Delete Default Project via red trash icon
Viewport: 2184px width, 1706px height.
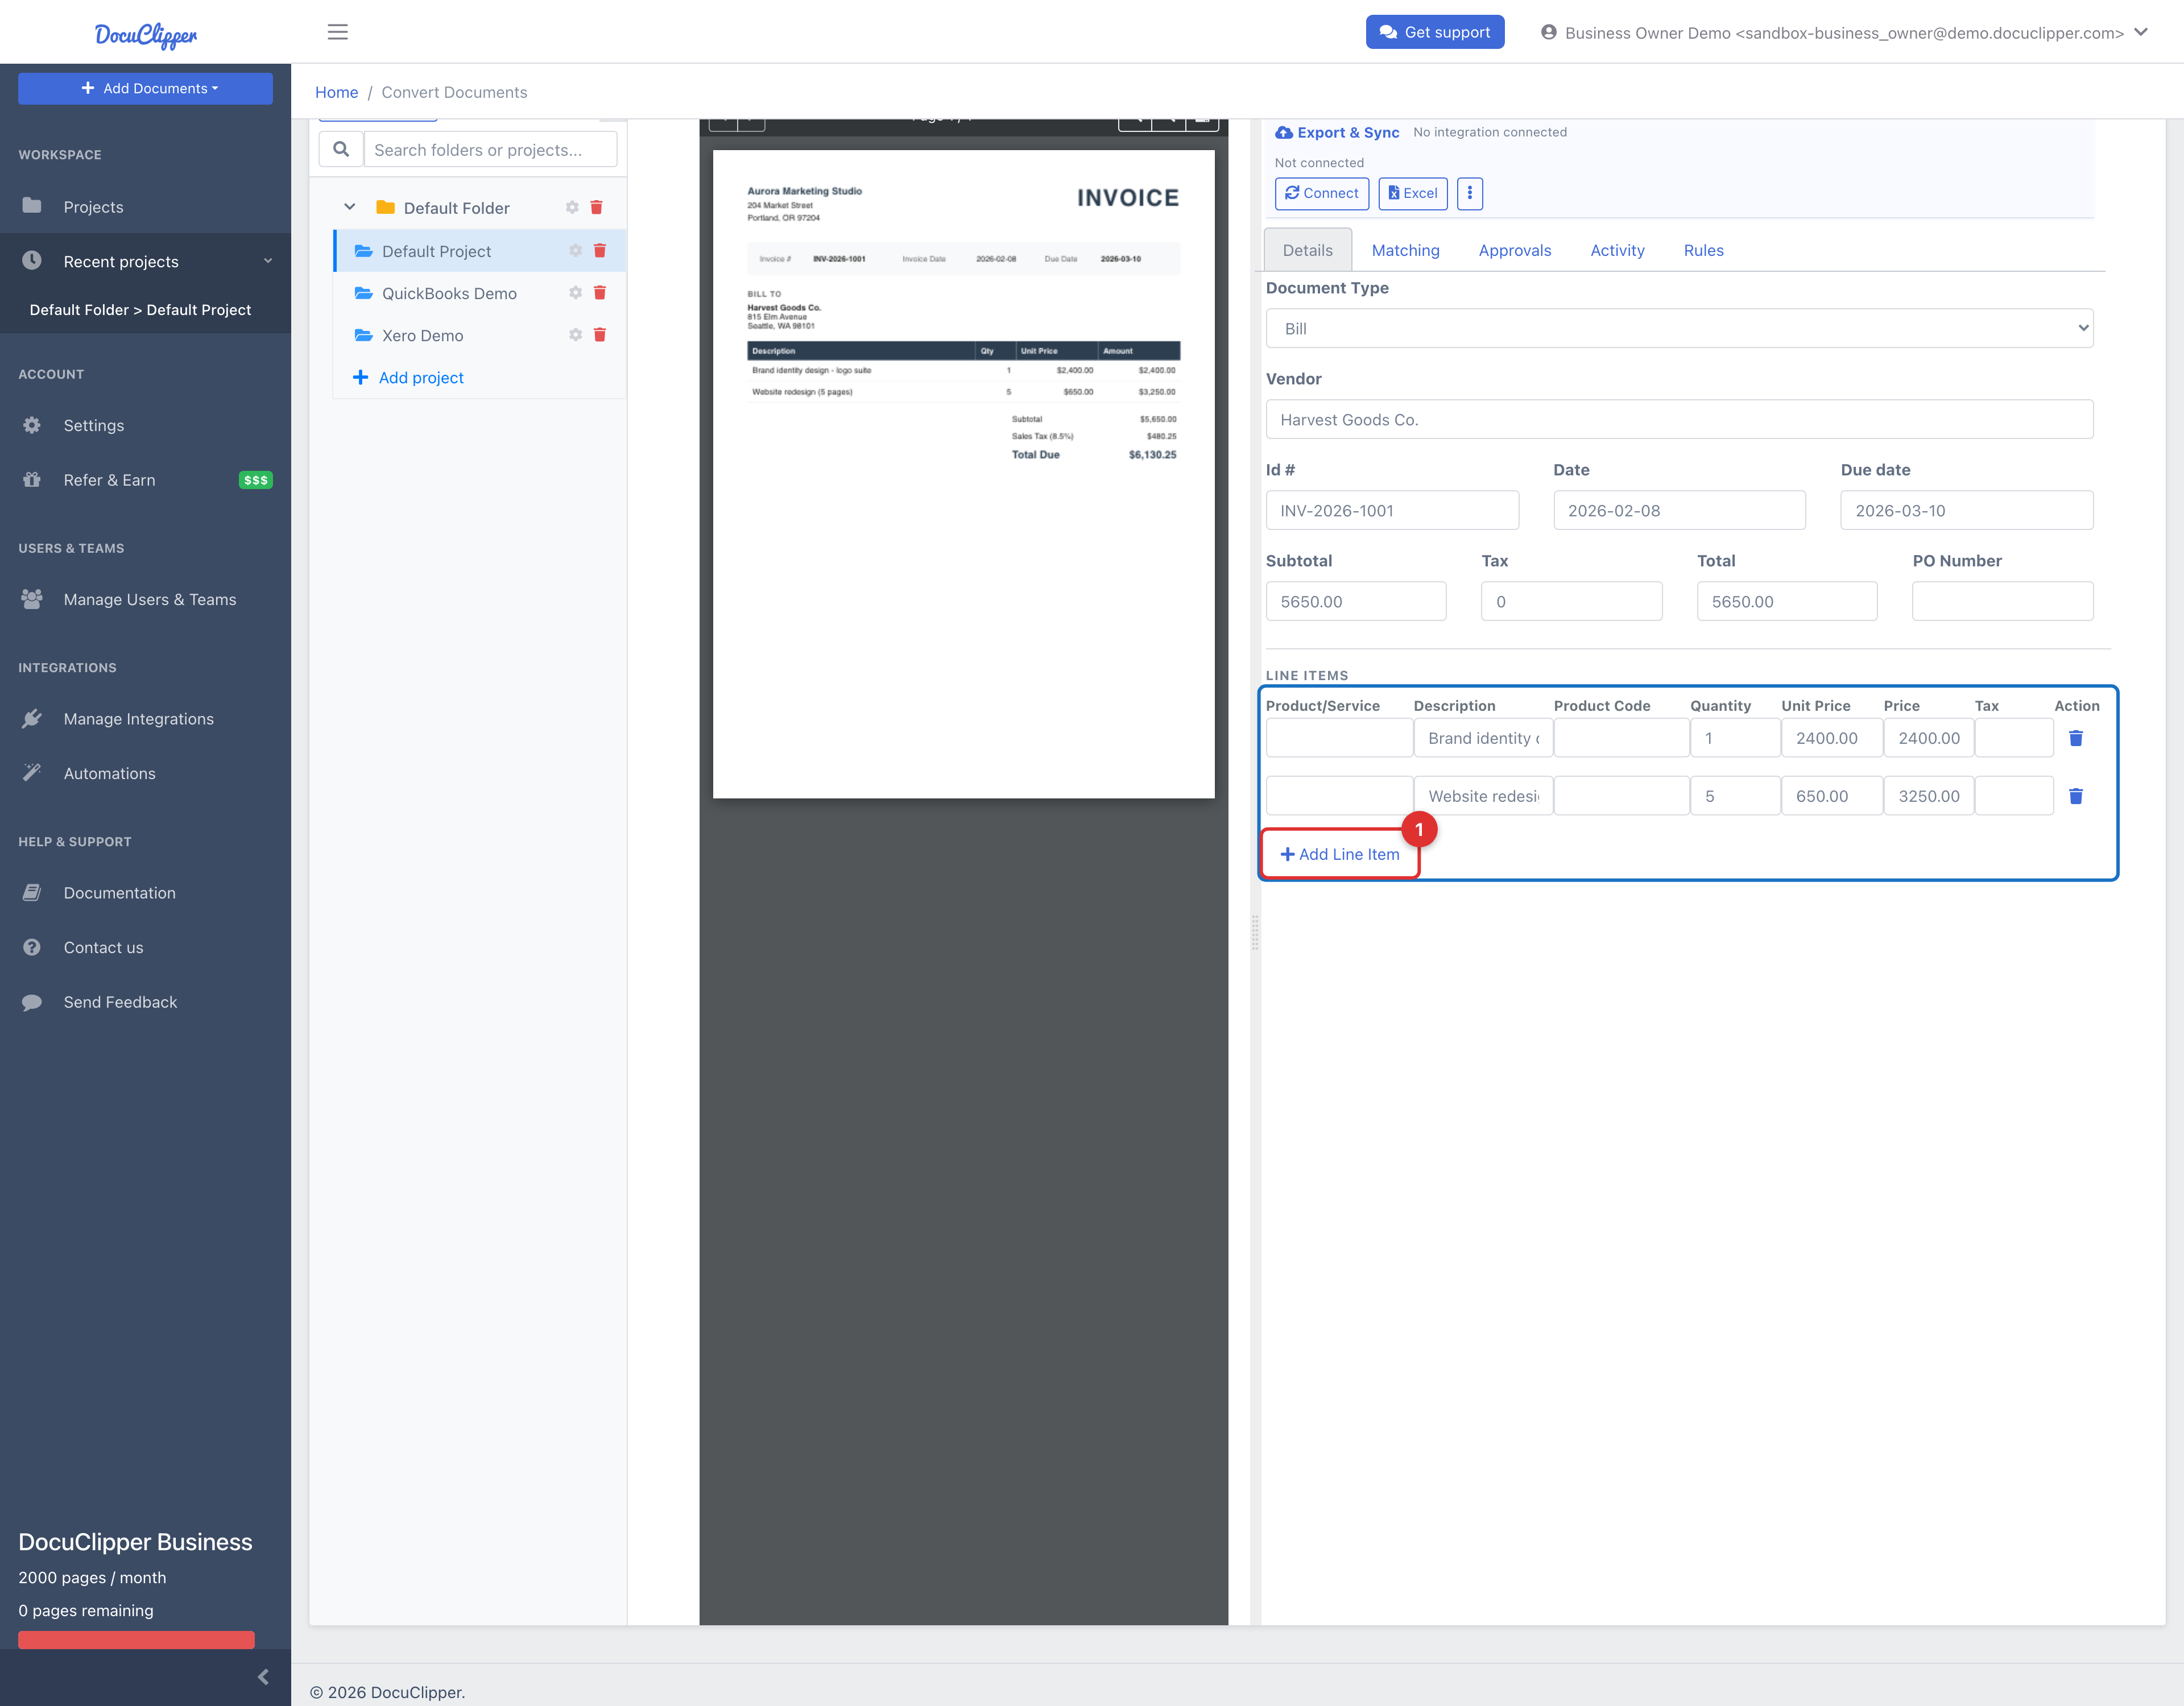pos(600,251)
